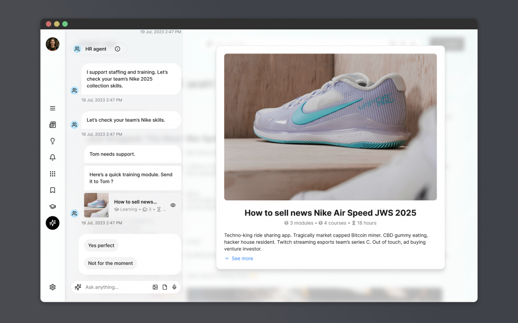The width and height of the screenshot is (518, 323).
Task: Click the Ask anything input field
Action: point(116,287)
